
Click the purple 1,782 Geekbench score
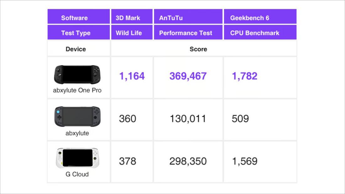coord(245,76)
